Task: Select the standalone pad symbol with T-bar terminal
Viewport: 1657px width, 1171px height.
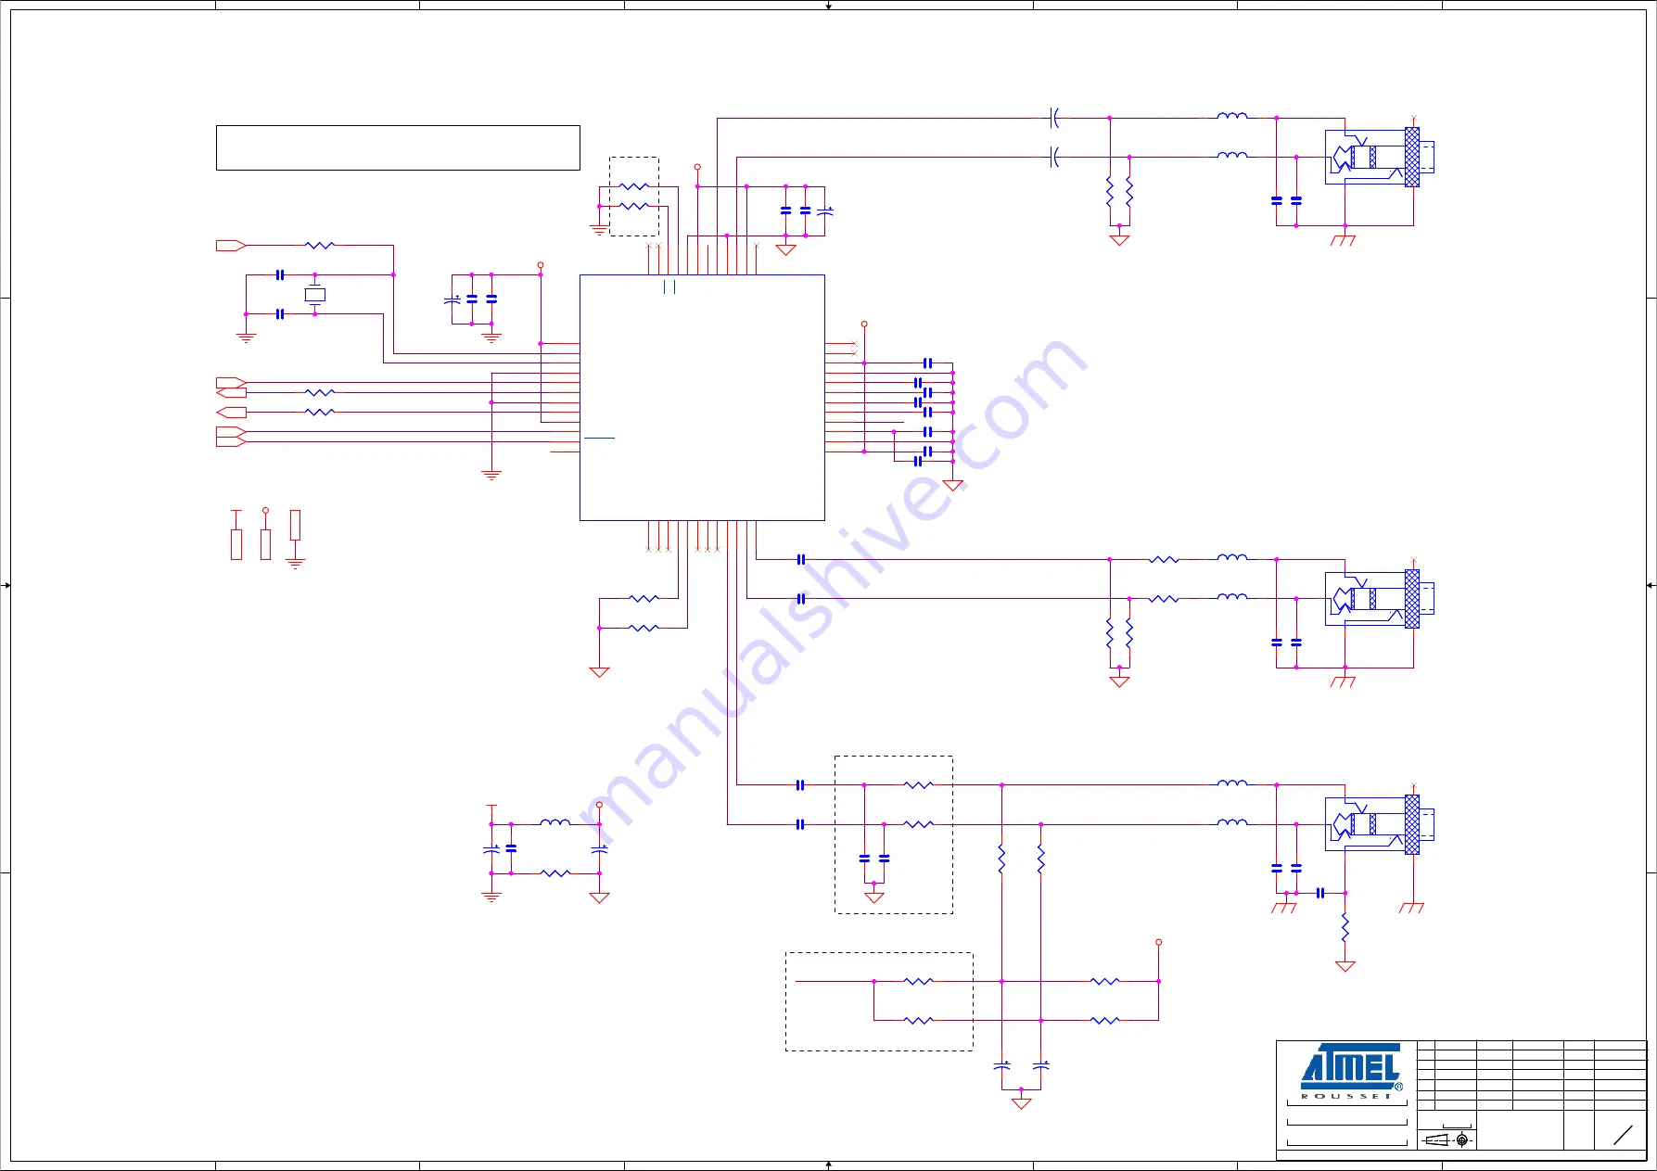Action: (x=236, y=534)
